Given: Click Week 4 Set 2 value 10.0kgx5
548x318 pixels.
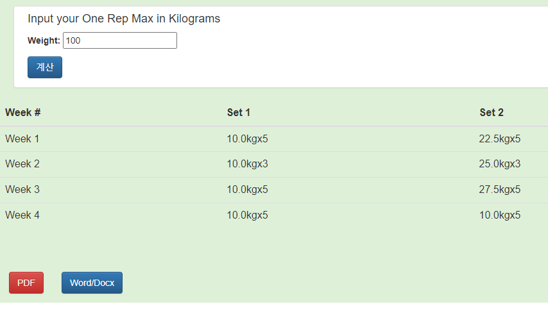Looking at the screenshot, I should click(500, 215).
